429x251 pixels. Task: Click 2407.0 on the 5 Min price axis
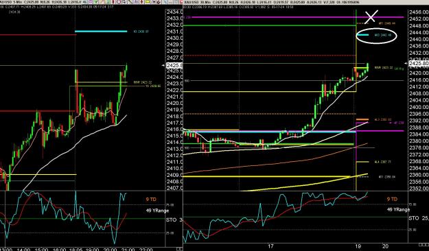pos(174,188)
